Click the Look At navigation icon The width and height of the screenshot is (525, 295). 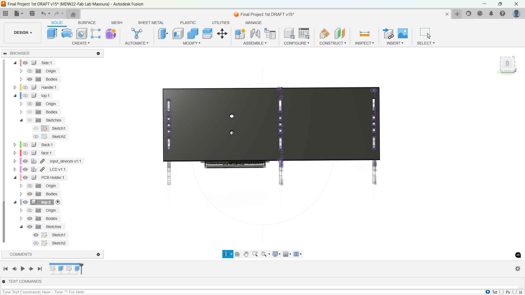coord(237,254)
